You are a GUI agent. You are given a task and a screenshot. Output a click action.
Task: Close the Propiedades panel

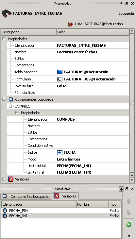pos(132,3)
